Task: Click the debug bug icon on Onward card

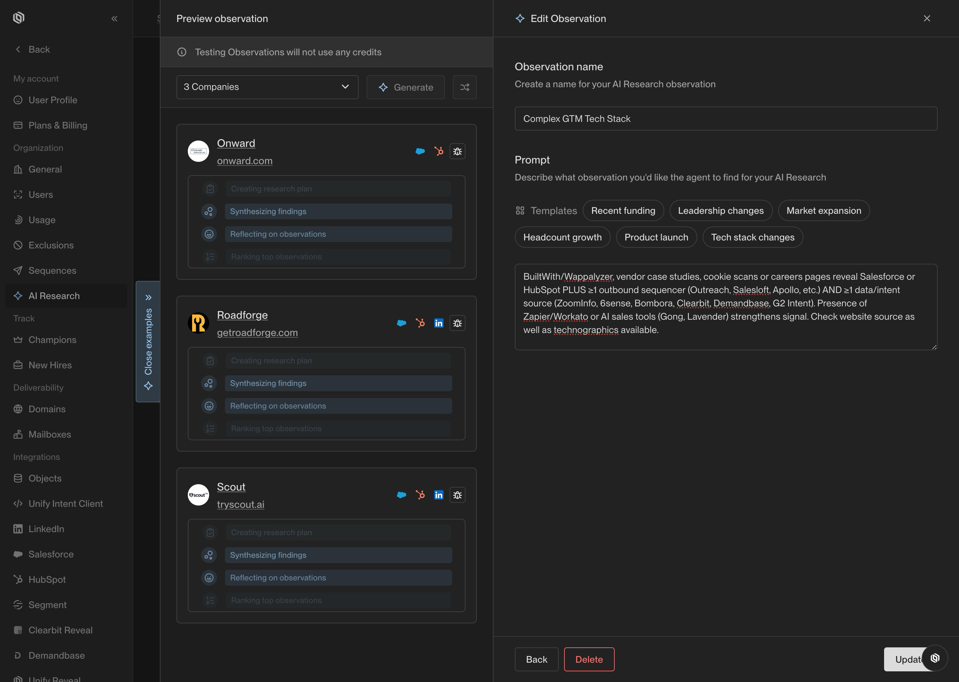Action: pyautogui.click(x=457, y=151)
